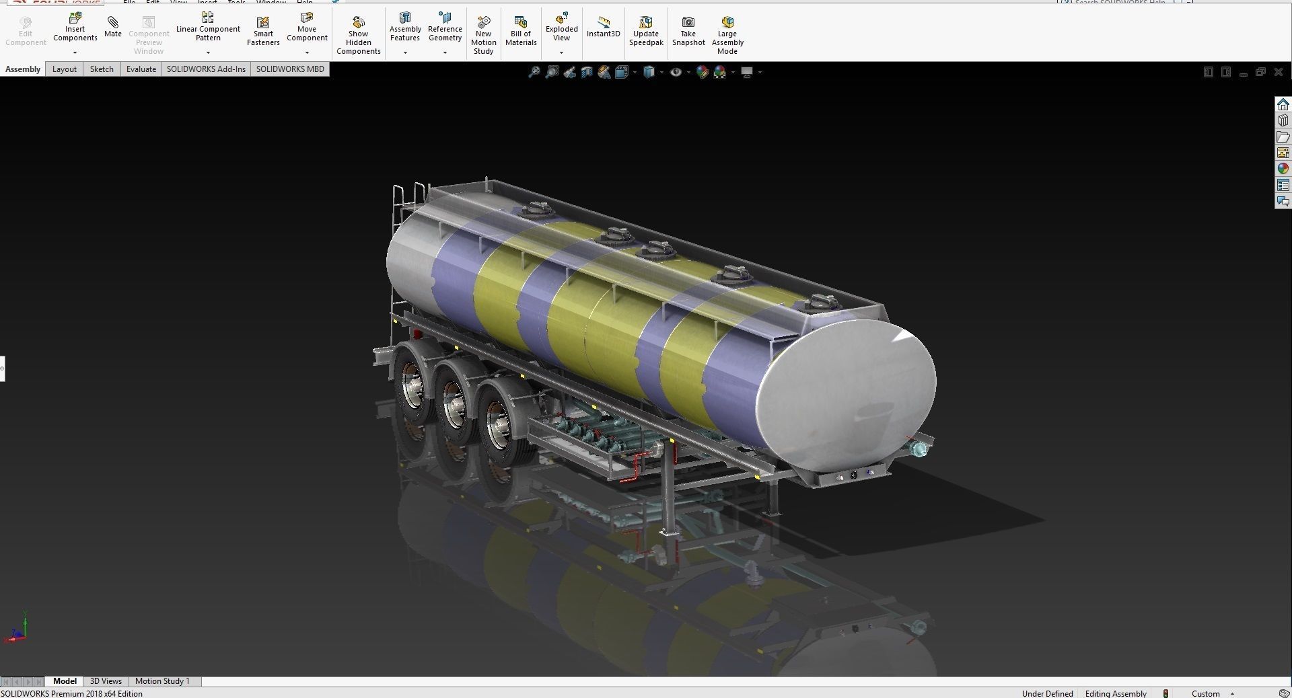This screenshot has width=1292, height=698.
Task: Activate the Zoom to Area tool
Action: pyautogui.click(x=552, y=72)
